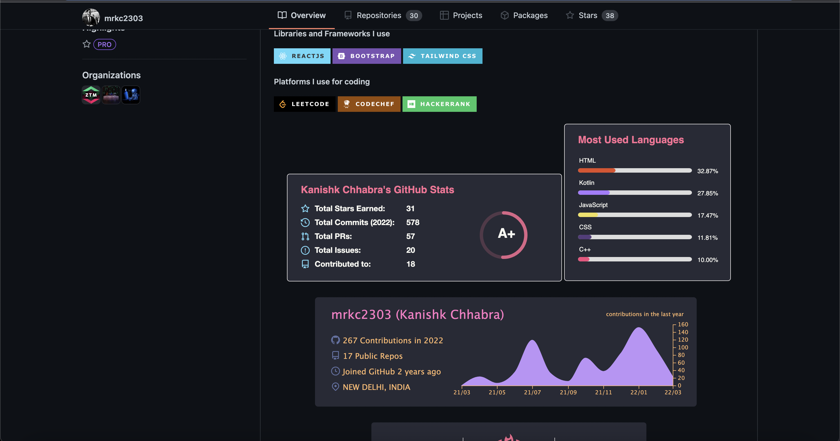This screenshot has width=840, height=441.
Task: Click the location pin icon near NEW DELHI
Action: tap(336, 387)
